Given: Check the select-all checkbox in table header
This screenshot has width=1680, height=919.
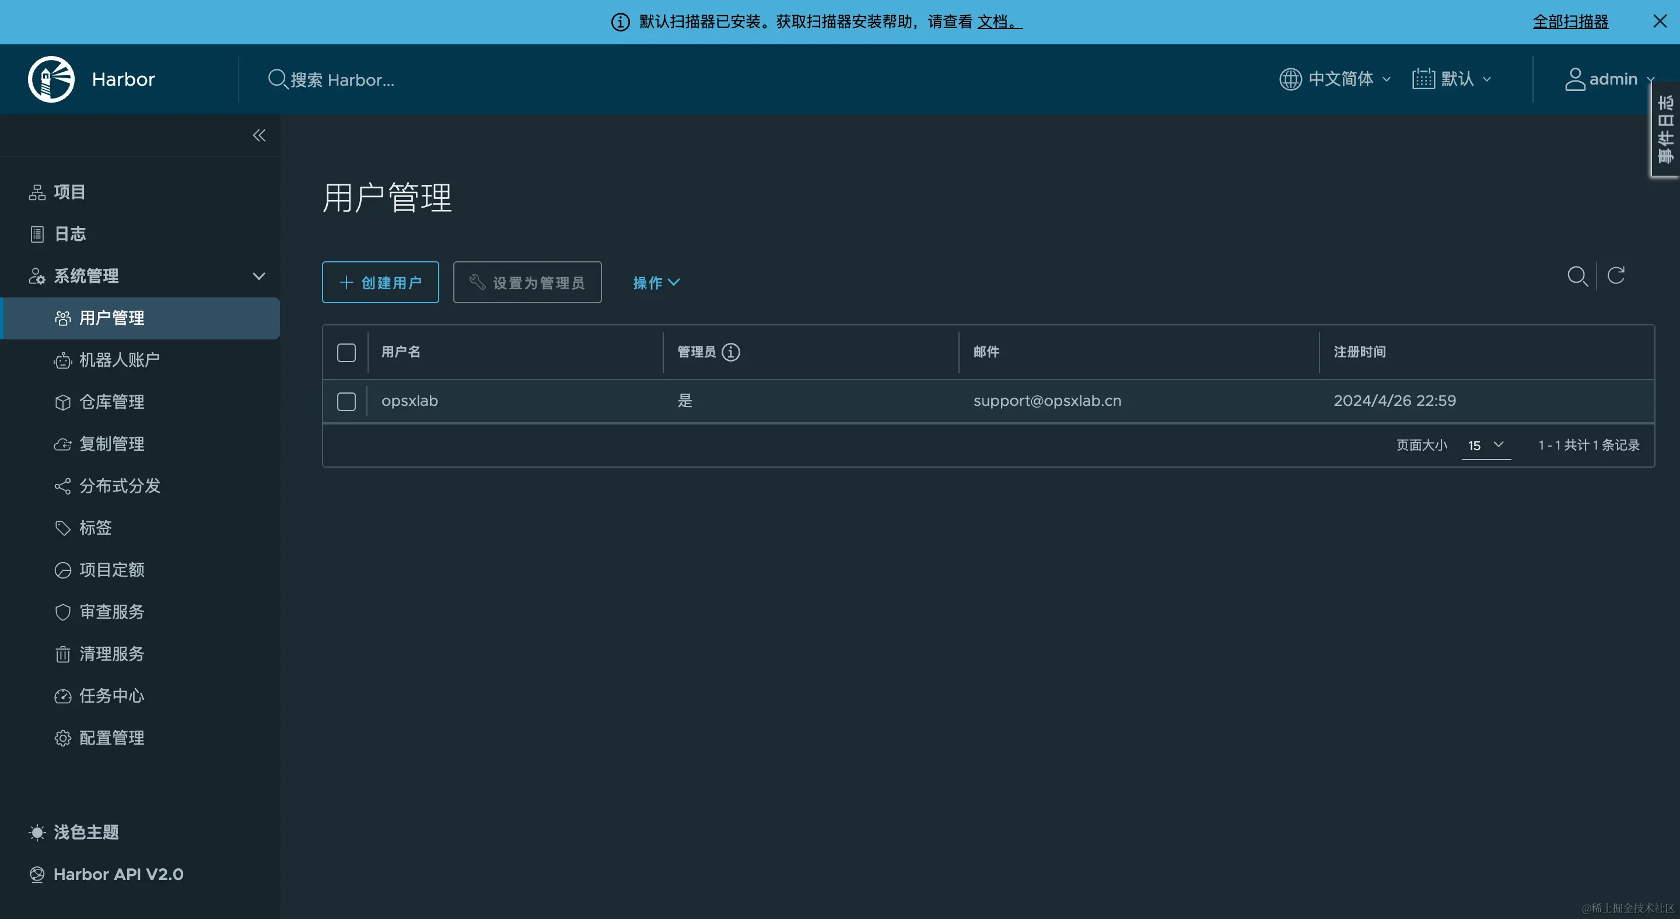Looking at the screenshot, I should [x=346, y=352].
